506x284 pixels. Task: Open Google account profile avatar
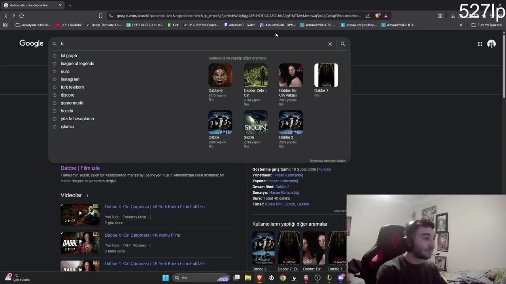[491, 44]
